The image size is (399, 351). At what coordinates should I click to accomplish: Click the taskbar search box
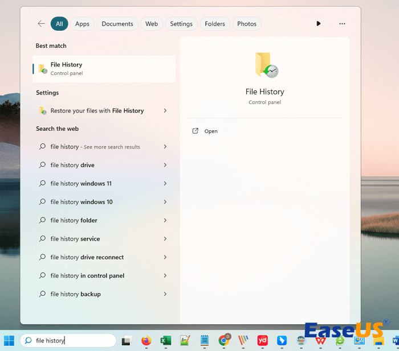point(68,340)
